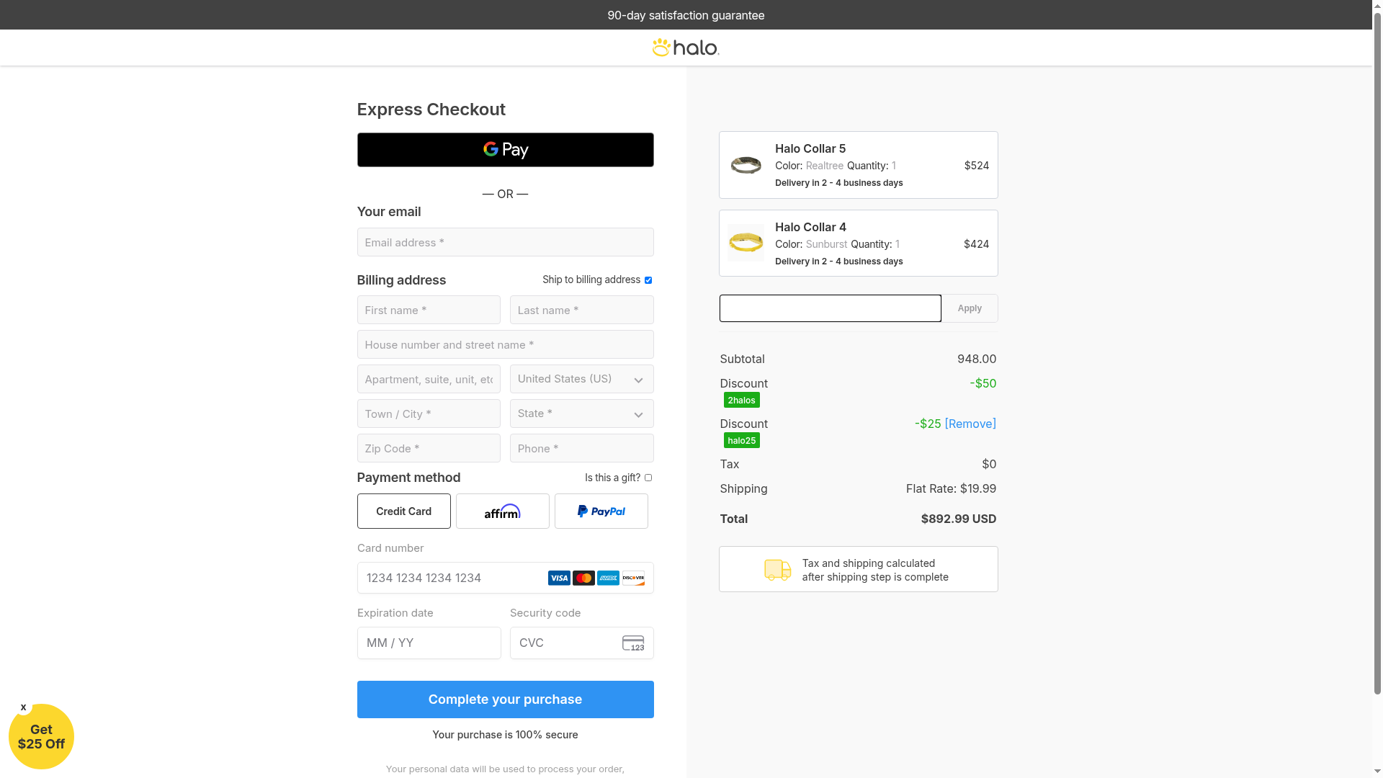Click the Halo logo in header
The height and width of the screenshot is (778, 1383).
tap(685, 48)
